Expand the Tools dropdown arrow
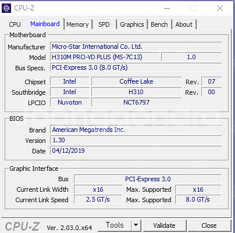Image resolution: width=235 pixels, height=233 pixels. click(136, 225)
